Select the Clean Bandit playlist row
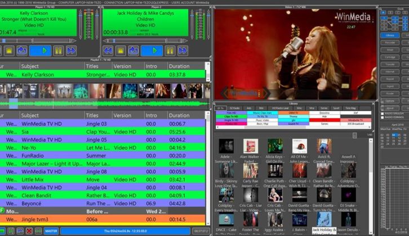 coord(103,196)
